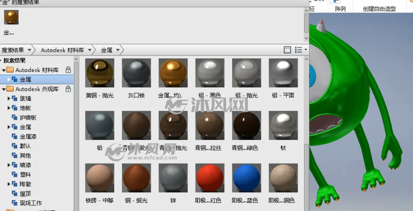
Task: Pick the 铅 material sphere
Action: tap(100, 125)
